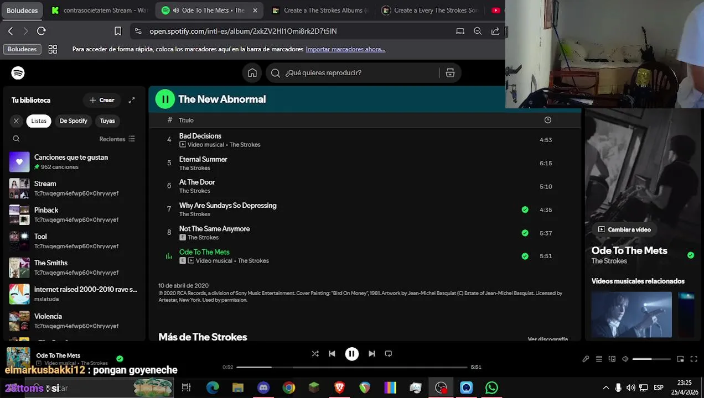704x398 pixels.
Task: Open the Tool playlist
Action: pos(74,241)
